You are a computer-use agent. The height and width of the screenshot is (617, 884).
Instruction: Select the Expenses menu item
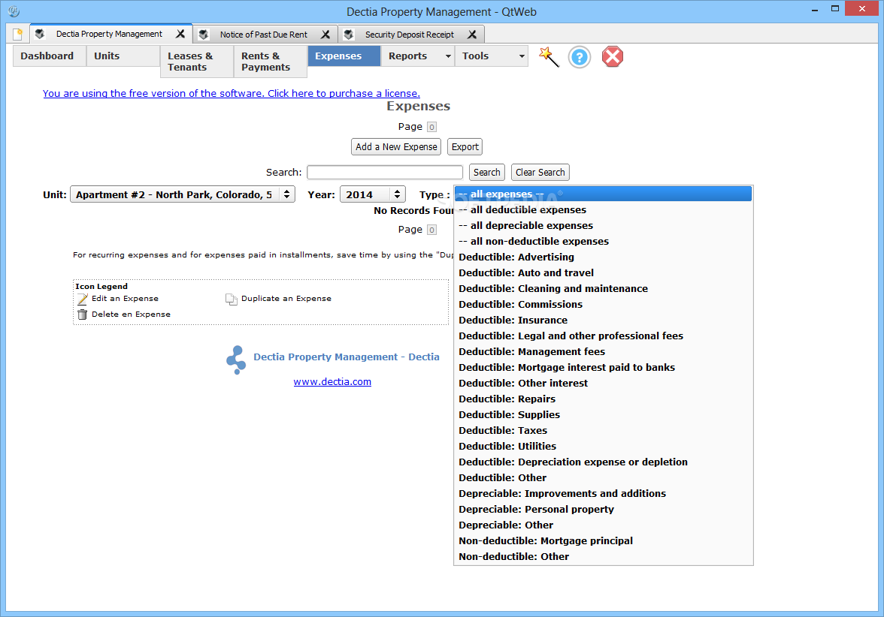tap(344, 56)
